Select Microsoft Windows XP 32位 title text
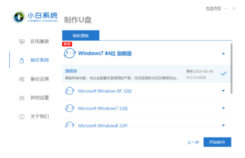Image resolution: width=245 pixels, height=158 pixels. 105,91
